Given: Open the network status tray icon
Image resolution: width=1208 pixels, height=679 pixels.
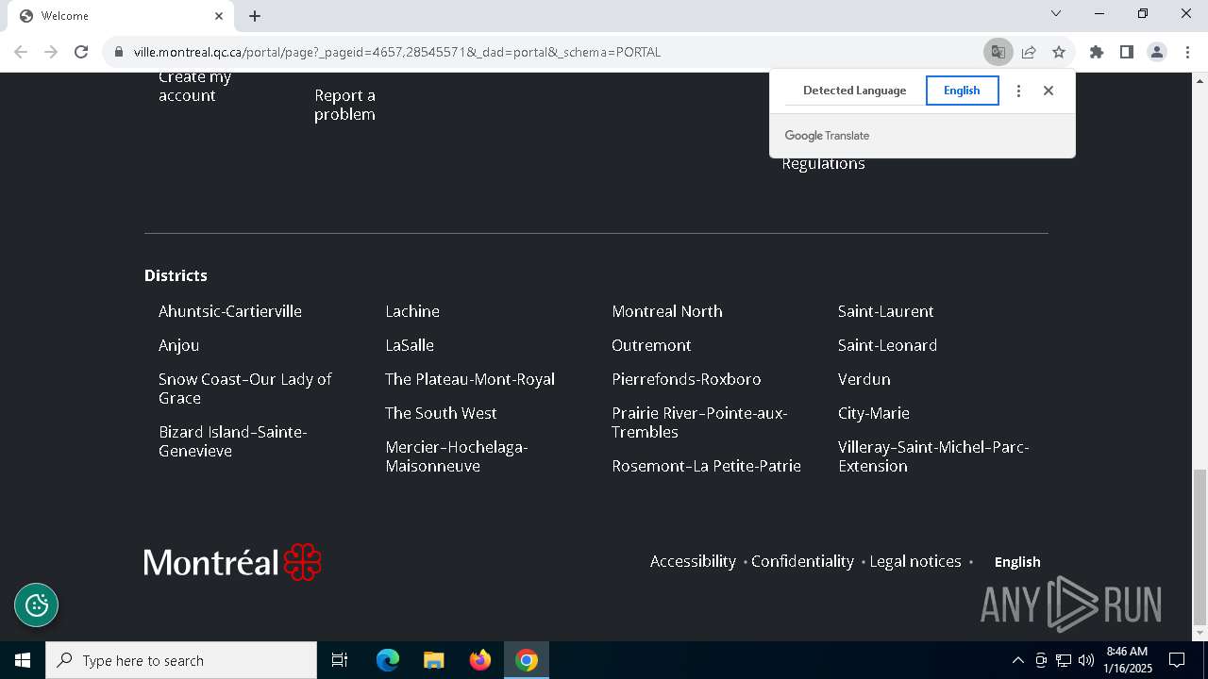Looking at the screenshot, I should coord(1064,660).
